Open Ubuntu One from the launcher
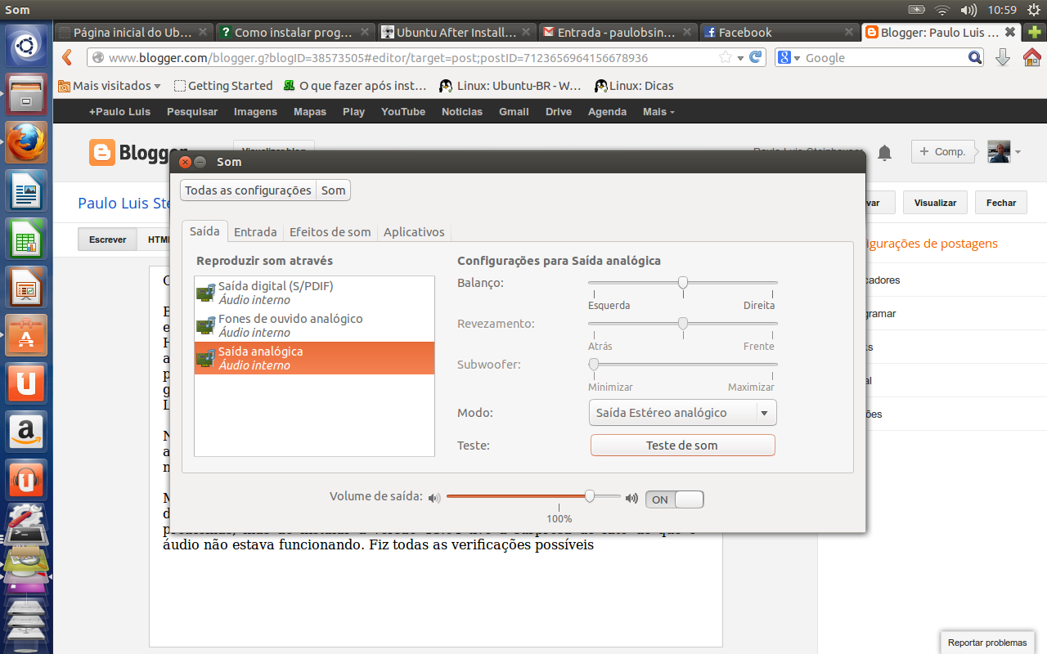Image resolution: width=1047 pixels, height=654 pixels. (26, 384)
